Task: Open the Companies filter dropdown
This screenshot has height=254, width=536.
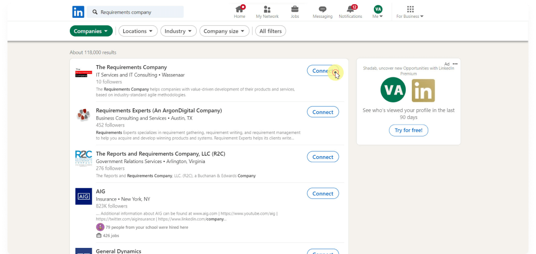Action: (91, 31)
